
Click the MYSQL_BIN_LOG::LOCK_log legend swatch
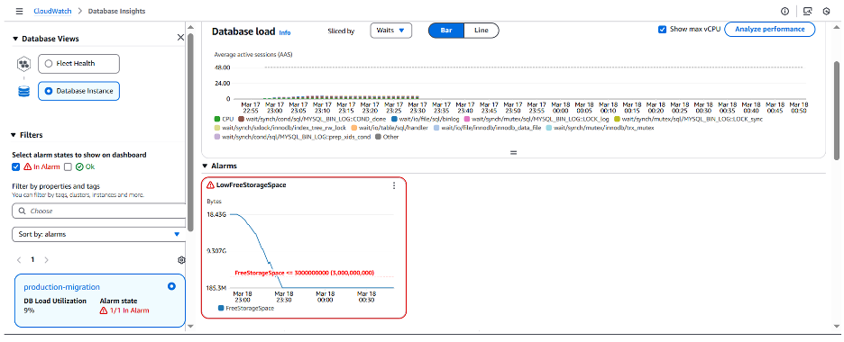[x=467, y=119]
